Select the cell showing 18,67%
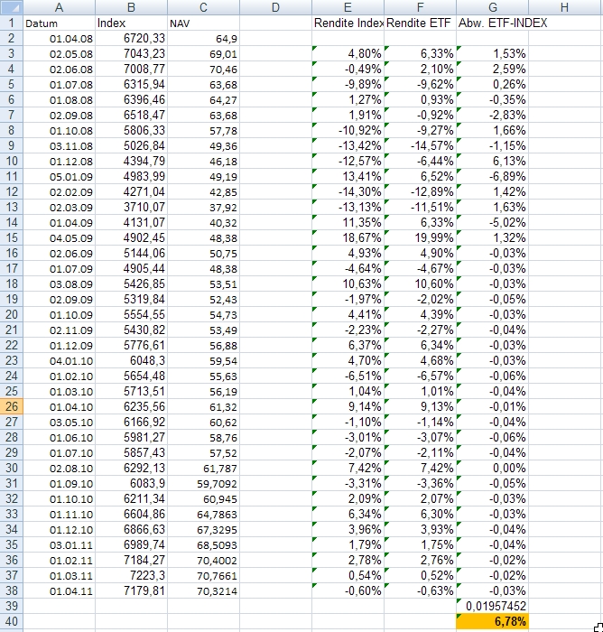The height and width of the screenshot is (632, 603). (x=348, y=237)
